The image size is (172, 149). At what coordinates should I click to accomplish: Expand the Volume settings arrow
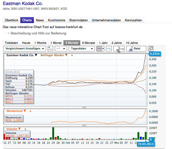click(19, 129)
